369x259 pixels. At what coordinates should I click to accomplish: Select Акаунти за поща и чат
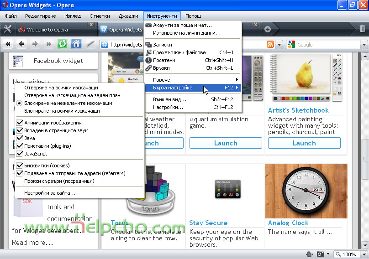tap(193, 25)
